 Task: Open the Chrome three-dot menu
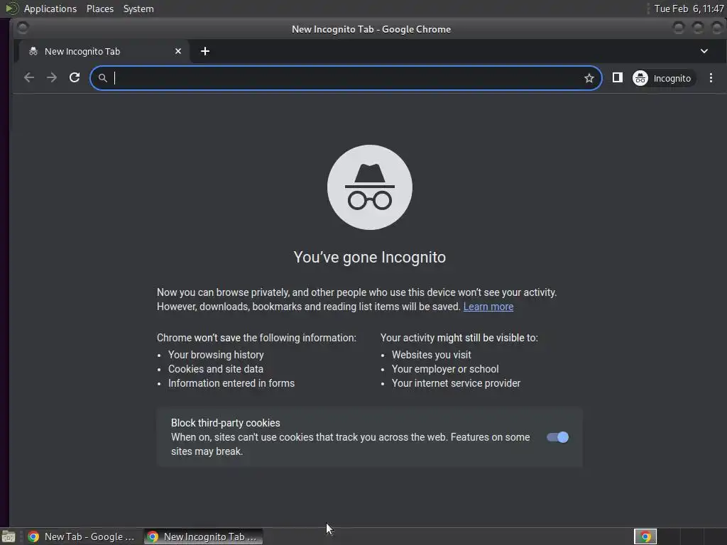pyautogui.click(x=711, y=78)
